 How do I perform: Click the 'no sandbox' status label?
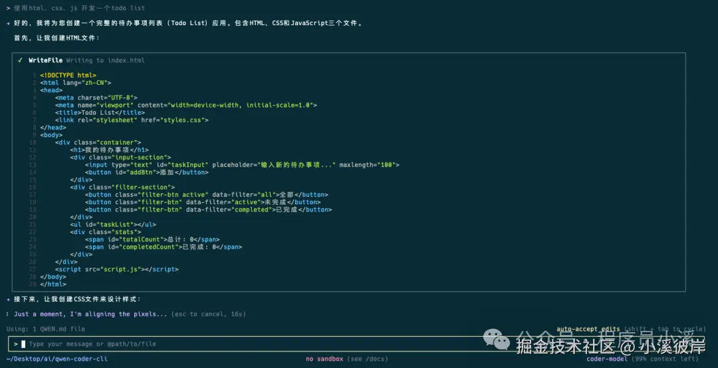324,359
